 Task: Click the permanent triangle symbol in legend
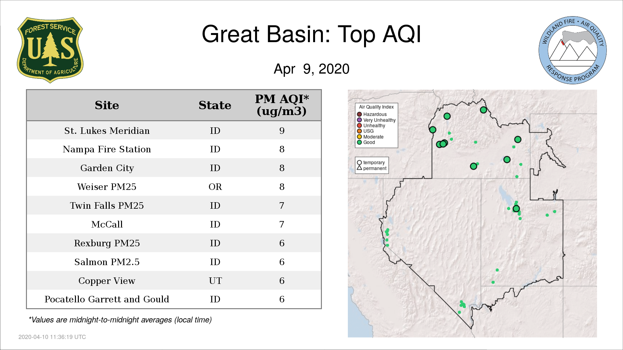coord(359,168)
